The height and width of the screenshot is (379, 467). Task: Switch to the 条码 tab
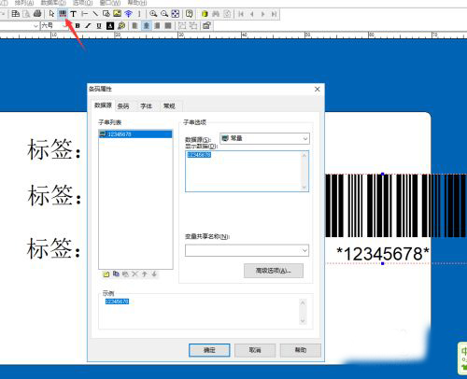123,106
